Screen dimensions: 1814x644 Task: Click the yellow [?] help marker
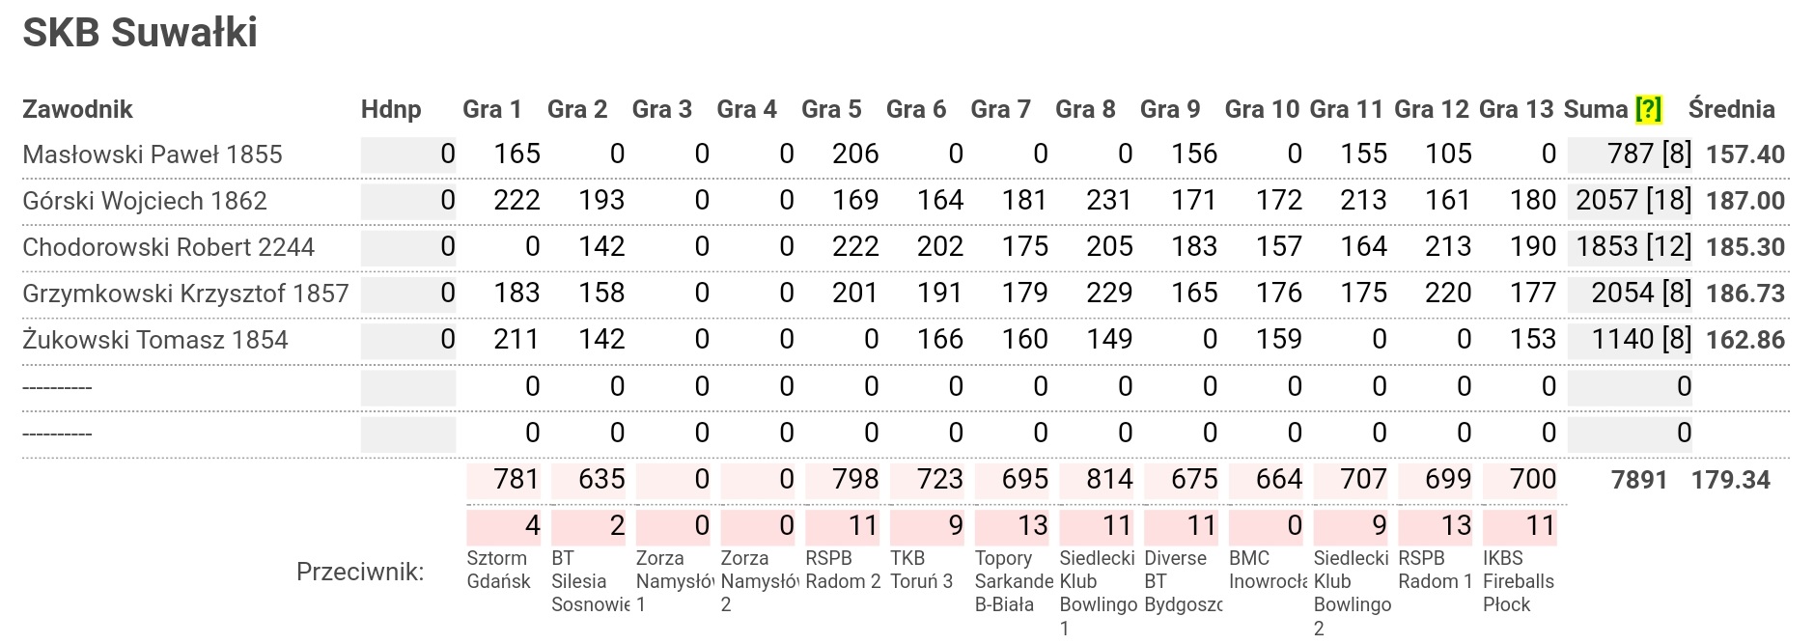[x=1648, y=109]
